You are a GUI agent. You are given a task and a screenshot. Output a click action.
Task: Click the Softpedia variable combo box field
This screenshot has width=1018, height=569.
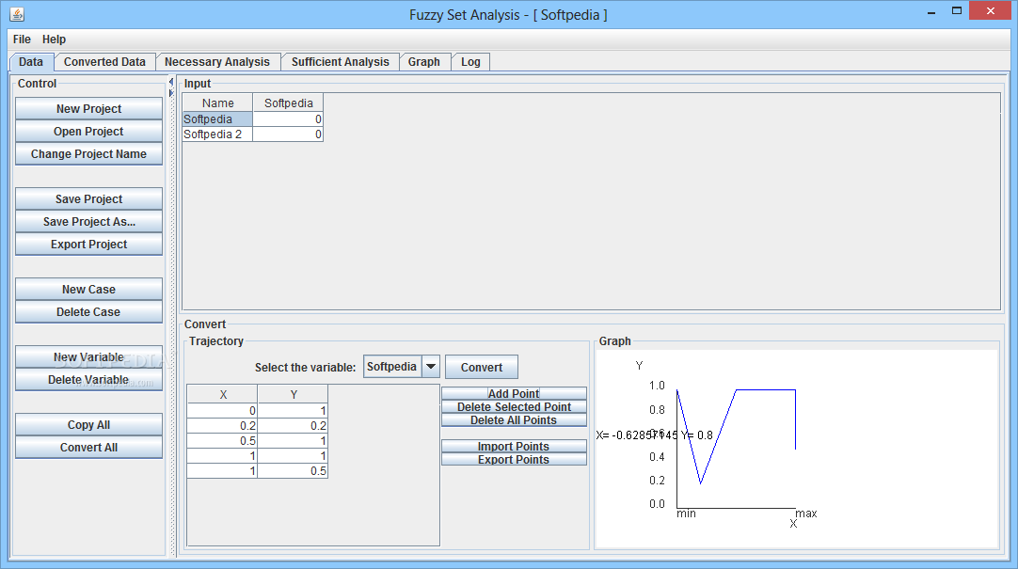[x=392, y=367]
